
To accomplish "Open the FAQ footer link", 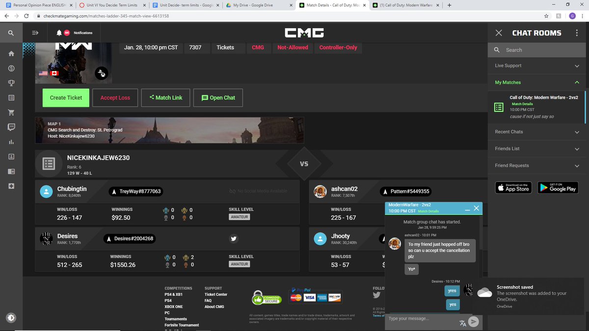I will click(x=208, y=301).
